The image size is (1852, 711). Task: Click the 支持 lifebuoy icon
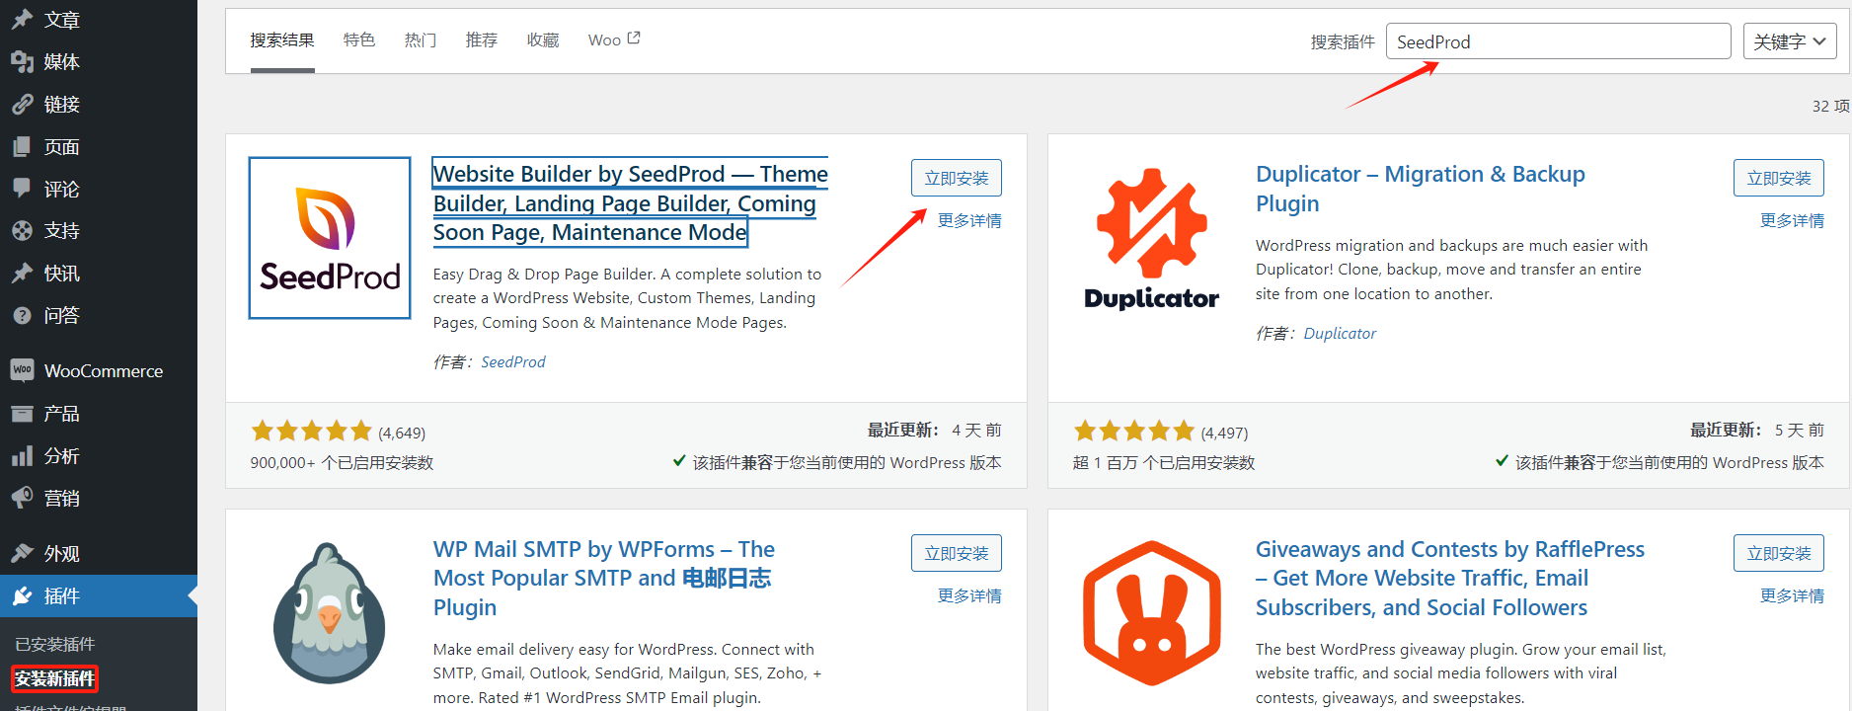23,231
